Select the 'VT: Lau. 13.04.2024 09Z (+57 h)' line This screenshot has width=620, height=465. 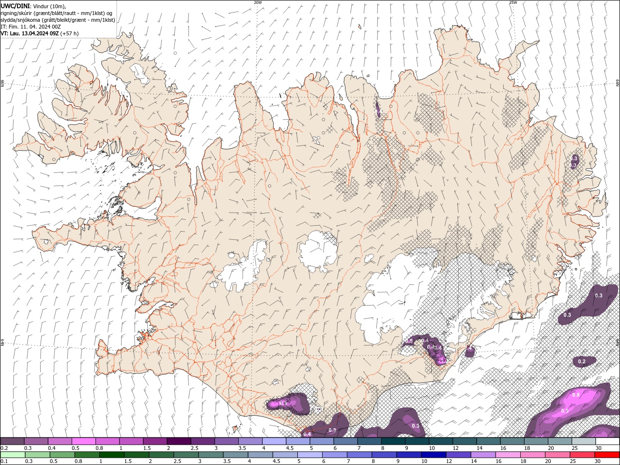[39, 33]
